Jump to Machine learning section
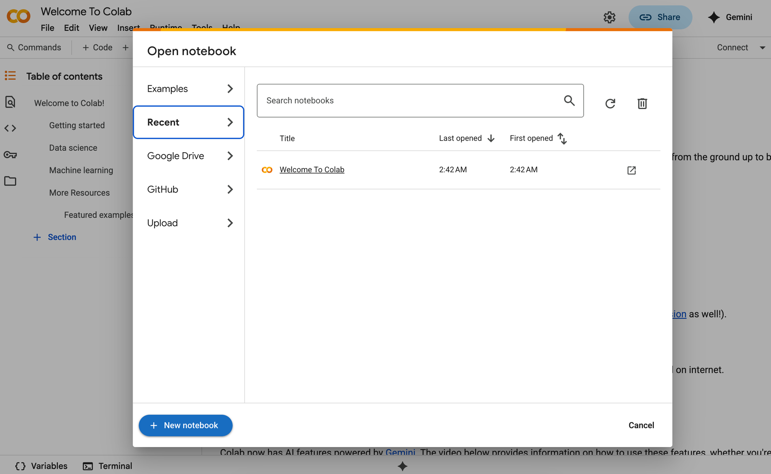Image resolution: width=771 pixels, height=474 pixels. [81, 170]
